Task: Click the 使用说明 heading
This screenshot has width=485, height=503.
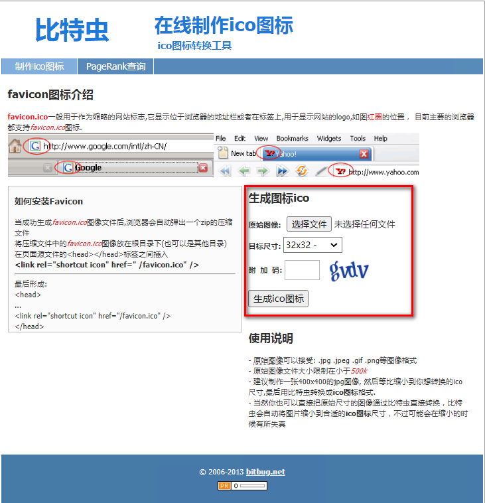Action: click(x=271, y=338)
